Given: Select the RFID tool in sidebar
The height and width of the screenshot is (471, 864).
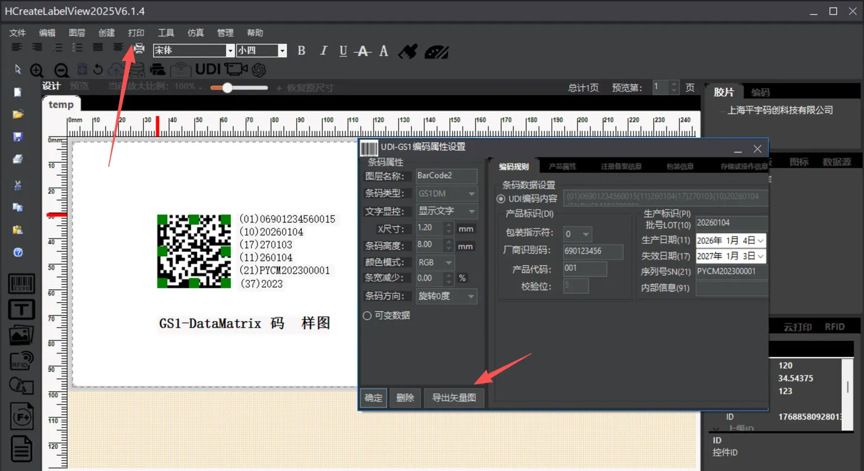Looking at the screenshot, I should click(x=21, y=360).
